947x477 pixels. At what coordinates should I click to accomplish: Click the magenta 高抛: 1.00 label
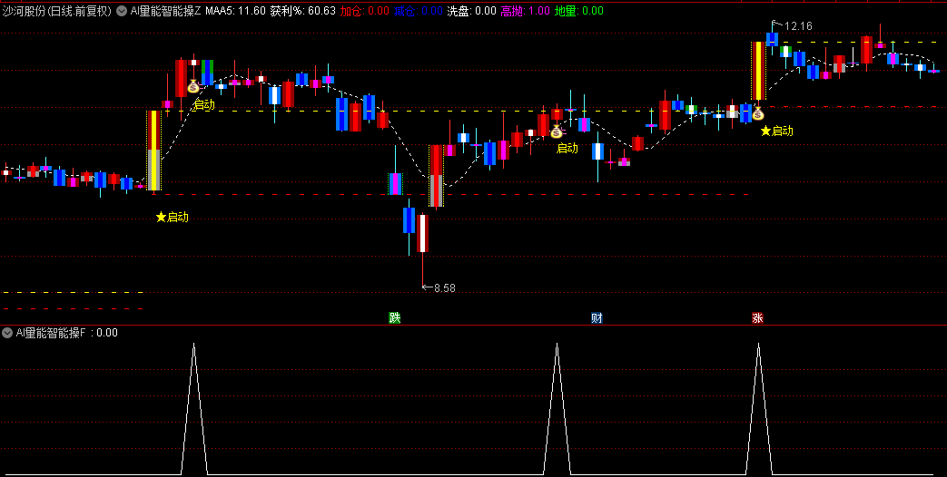point(525,11)
